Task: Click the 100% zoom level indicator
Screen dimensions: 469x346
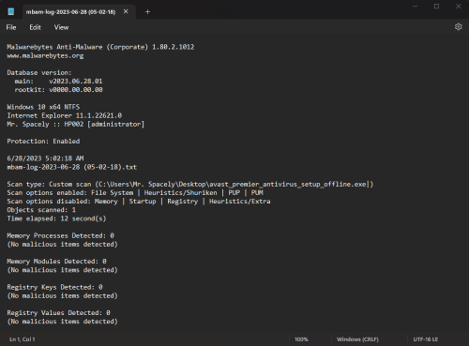Action: point(301,339)
